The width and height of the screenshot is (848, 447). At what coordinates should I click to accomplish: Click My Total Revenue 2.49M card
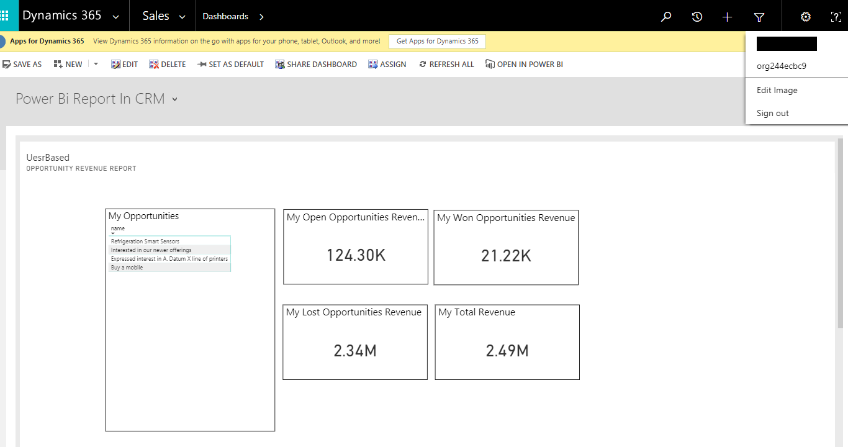coord(507,342)
